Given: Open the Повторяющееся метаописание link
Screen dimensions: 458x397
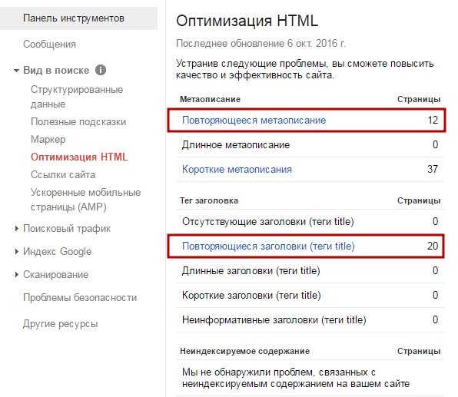Looking at the screenshot, I should pyautogui.click(x=254, y=120).
